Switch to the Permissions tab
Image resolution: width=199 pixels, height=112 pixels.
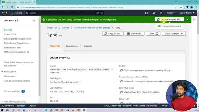pos(72,46)
